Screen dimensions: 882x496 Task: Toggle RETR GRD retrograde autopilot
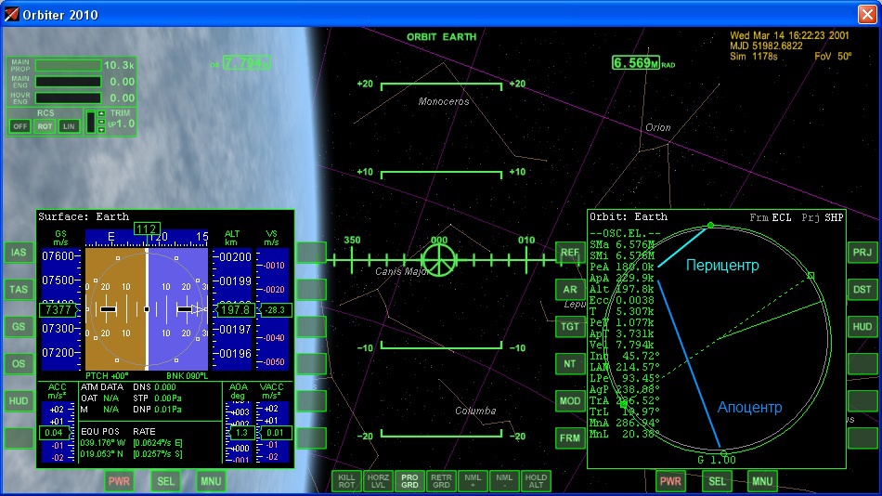(441, 481)
